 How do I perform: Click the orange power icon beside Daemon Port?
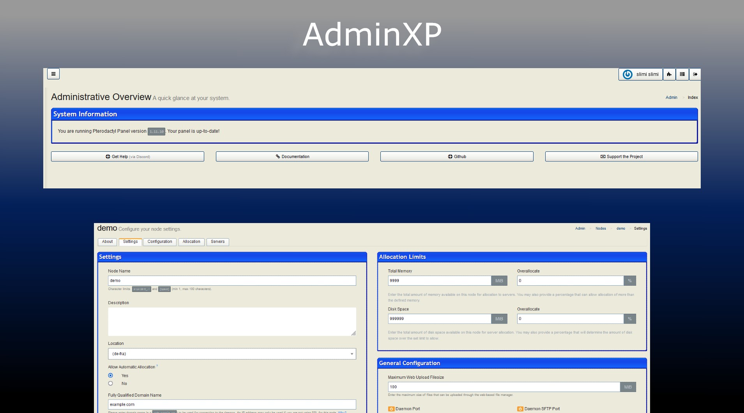click(x=391, y=409)
